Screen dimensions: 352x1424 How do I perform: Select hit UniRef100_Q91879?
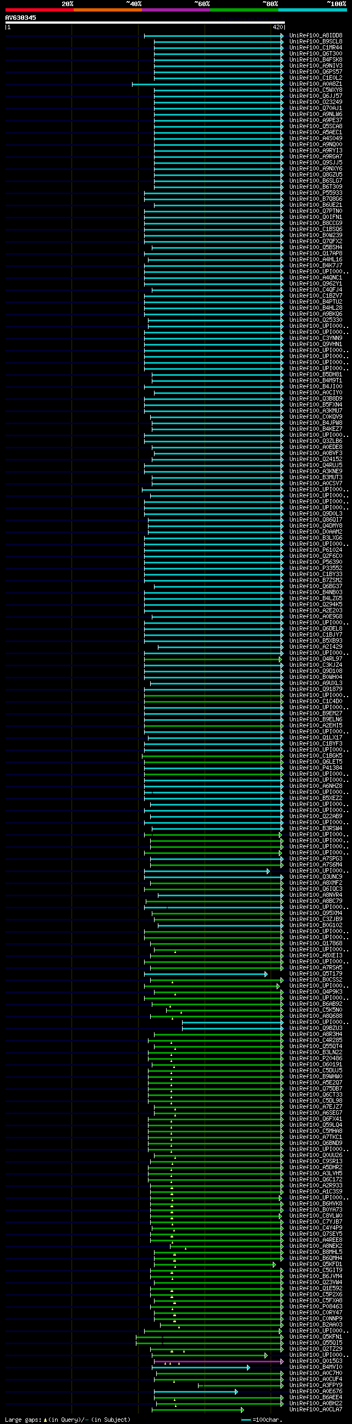tap(316, 690)
